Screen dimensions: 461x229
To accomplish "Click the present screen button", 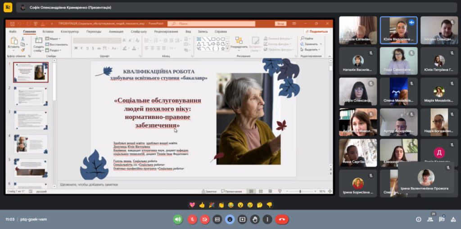I will point(243,219).
